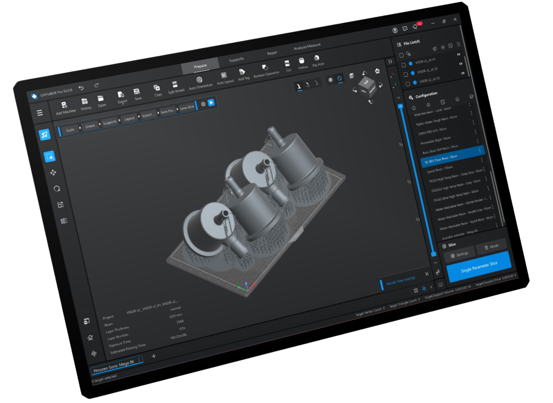
Task: Open the hamburger main menu
Action: (x=40, y=113)
